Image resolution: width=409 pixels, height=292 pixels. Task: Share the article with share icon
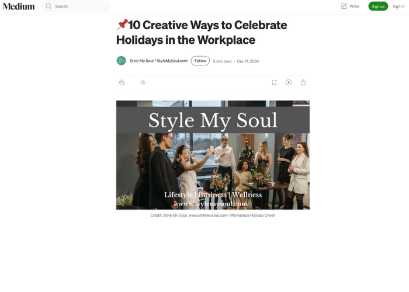(x=303, y=82)
